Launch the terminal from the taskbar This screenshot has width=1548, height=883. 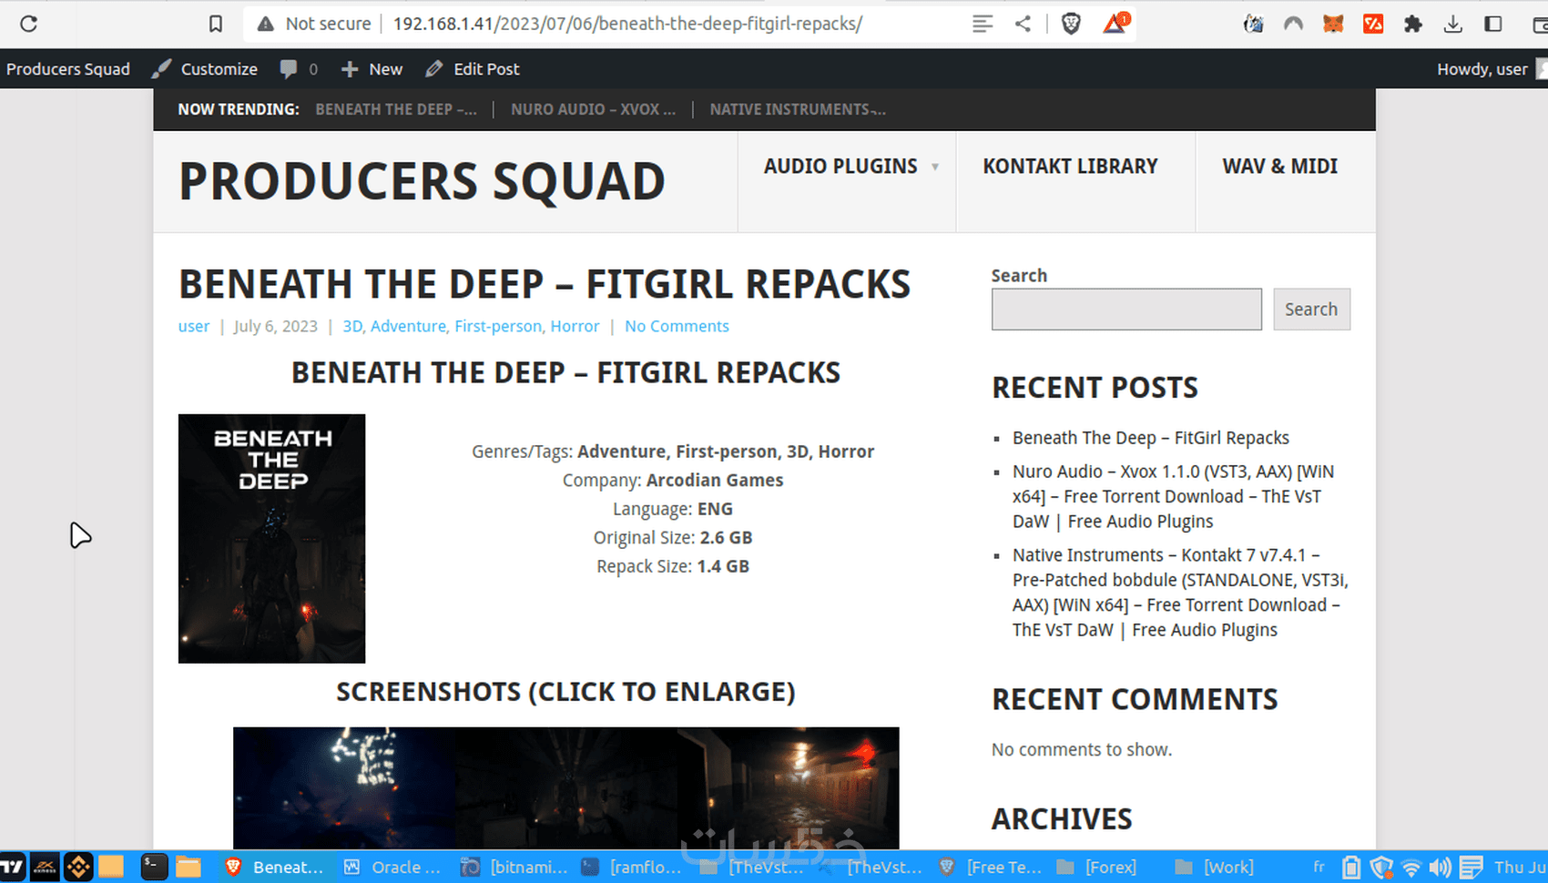[154, 867]
